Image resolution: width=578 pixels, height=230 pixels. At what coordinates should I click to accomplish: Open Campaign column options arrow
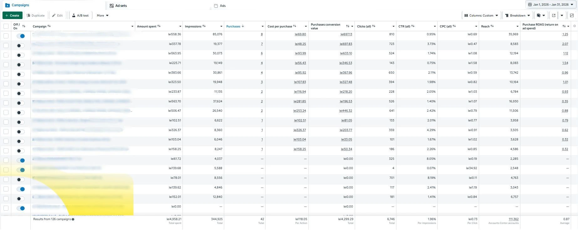click(132, 27)
